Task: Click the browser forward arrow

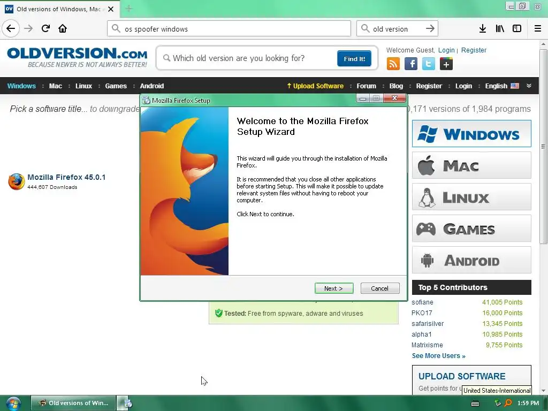Action: pos(28,28)
